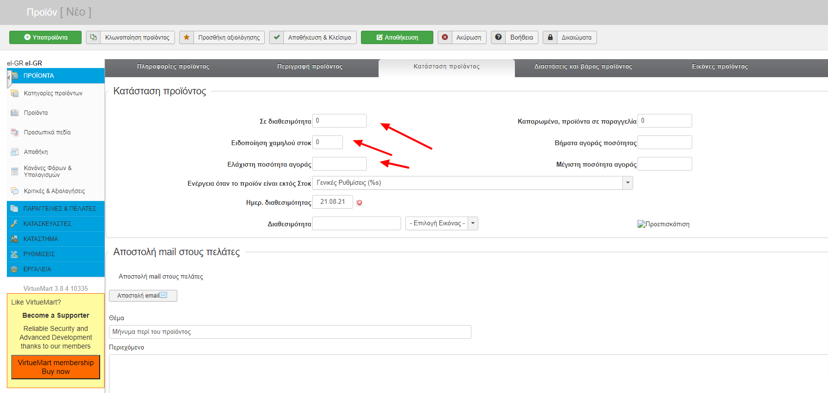Click the Βοήθεια button
828x393 pixels.
tap(515, 38)
